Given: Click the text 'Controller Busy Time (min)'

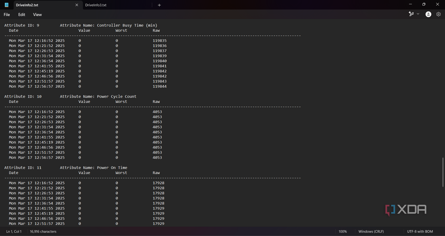Looking at the screenshot, I should [x=127, y=25].
